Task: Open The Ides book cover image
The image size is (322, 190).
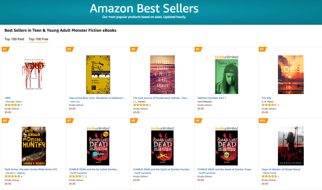Action: [x=291, y=75]
